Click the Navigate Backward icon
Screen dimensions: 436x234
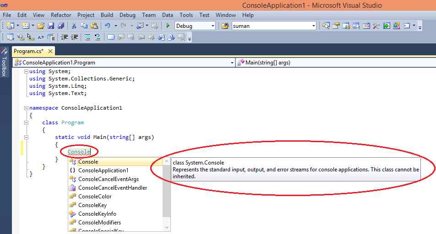pos(140,26)
